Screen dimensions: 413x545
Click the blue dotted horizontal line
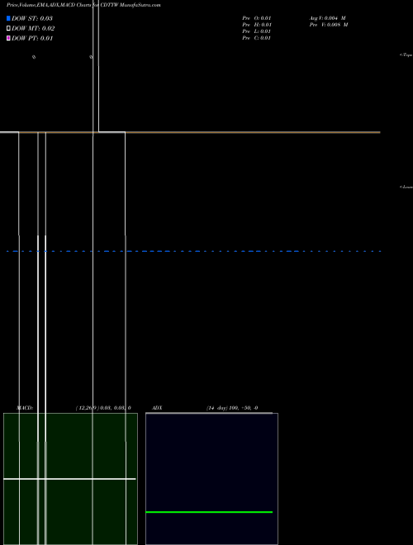193,251
